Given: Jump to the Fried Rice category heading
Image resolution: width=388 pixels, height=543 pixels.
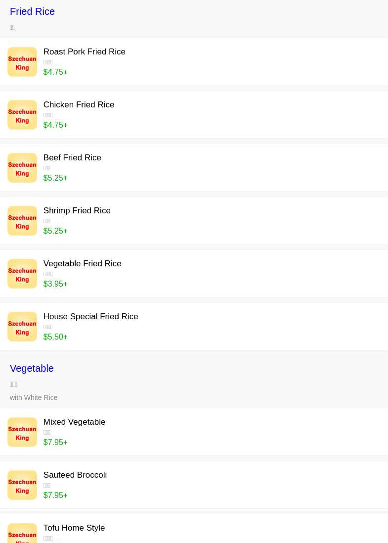Looking at the screenshot, I should [x=32, y=11].
